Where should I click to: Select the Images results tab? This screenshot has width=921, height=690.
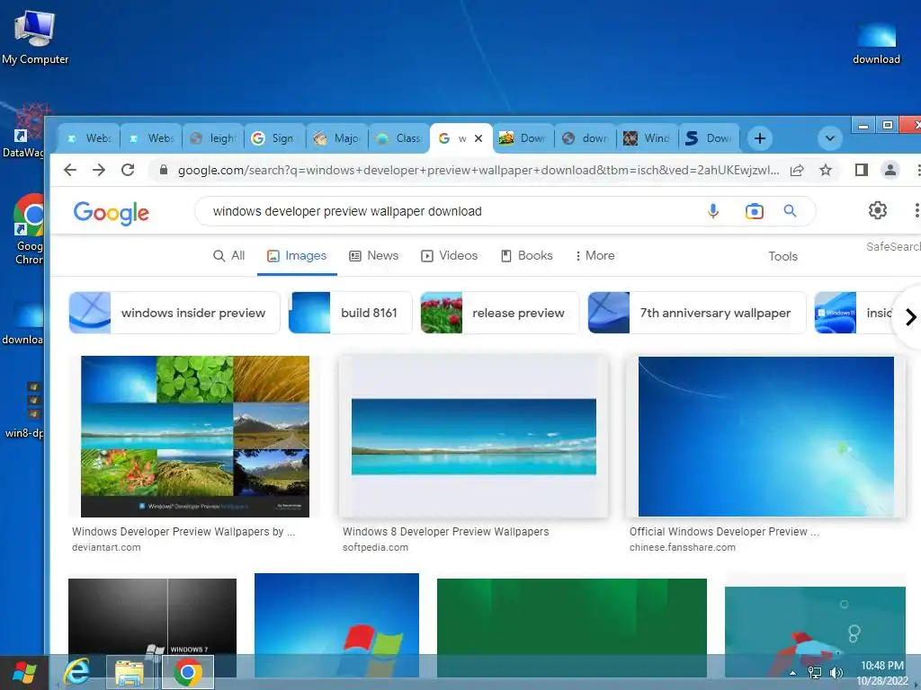point(297,256)
